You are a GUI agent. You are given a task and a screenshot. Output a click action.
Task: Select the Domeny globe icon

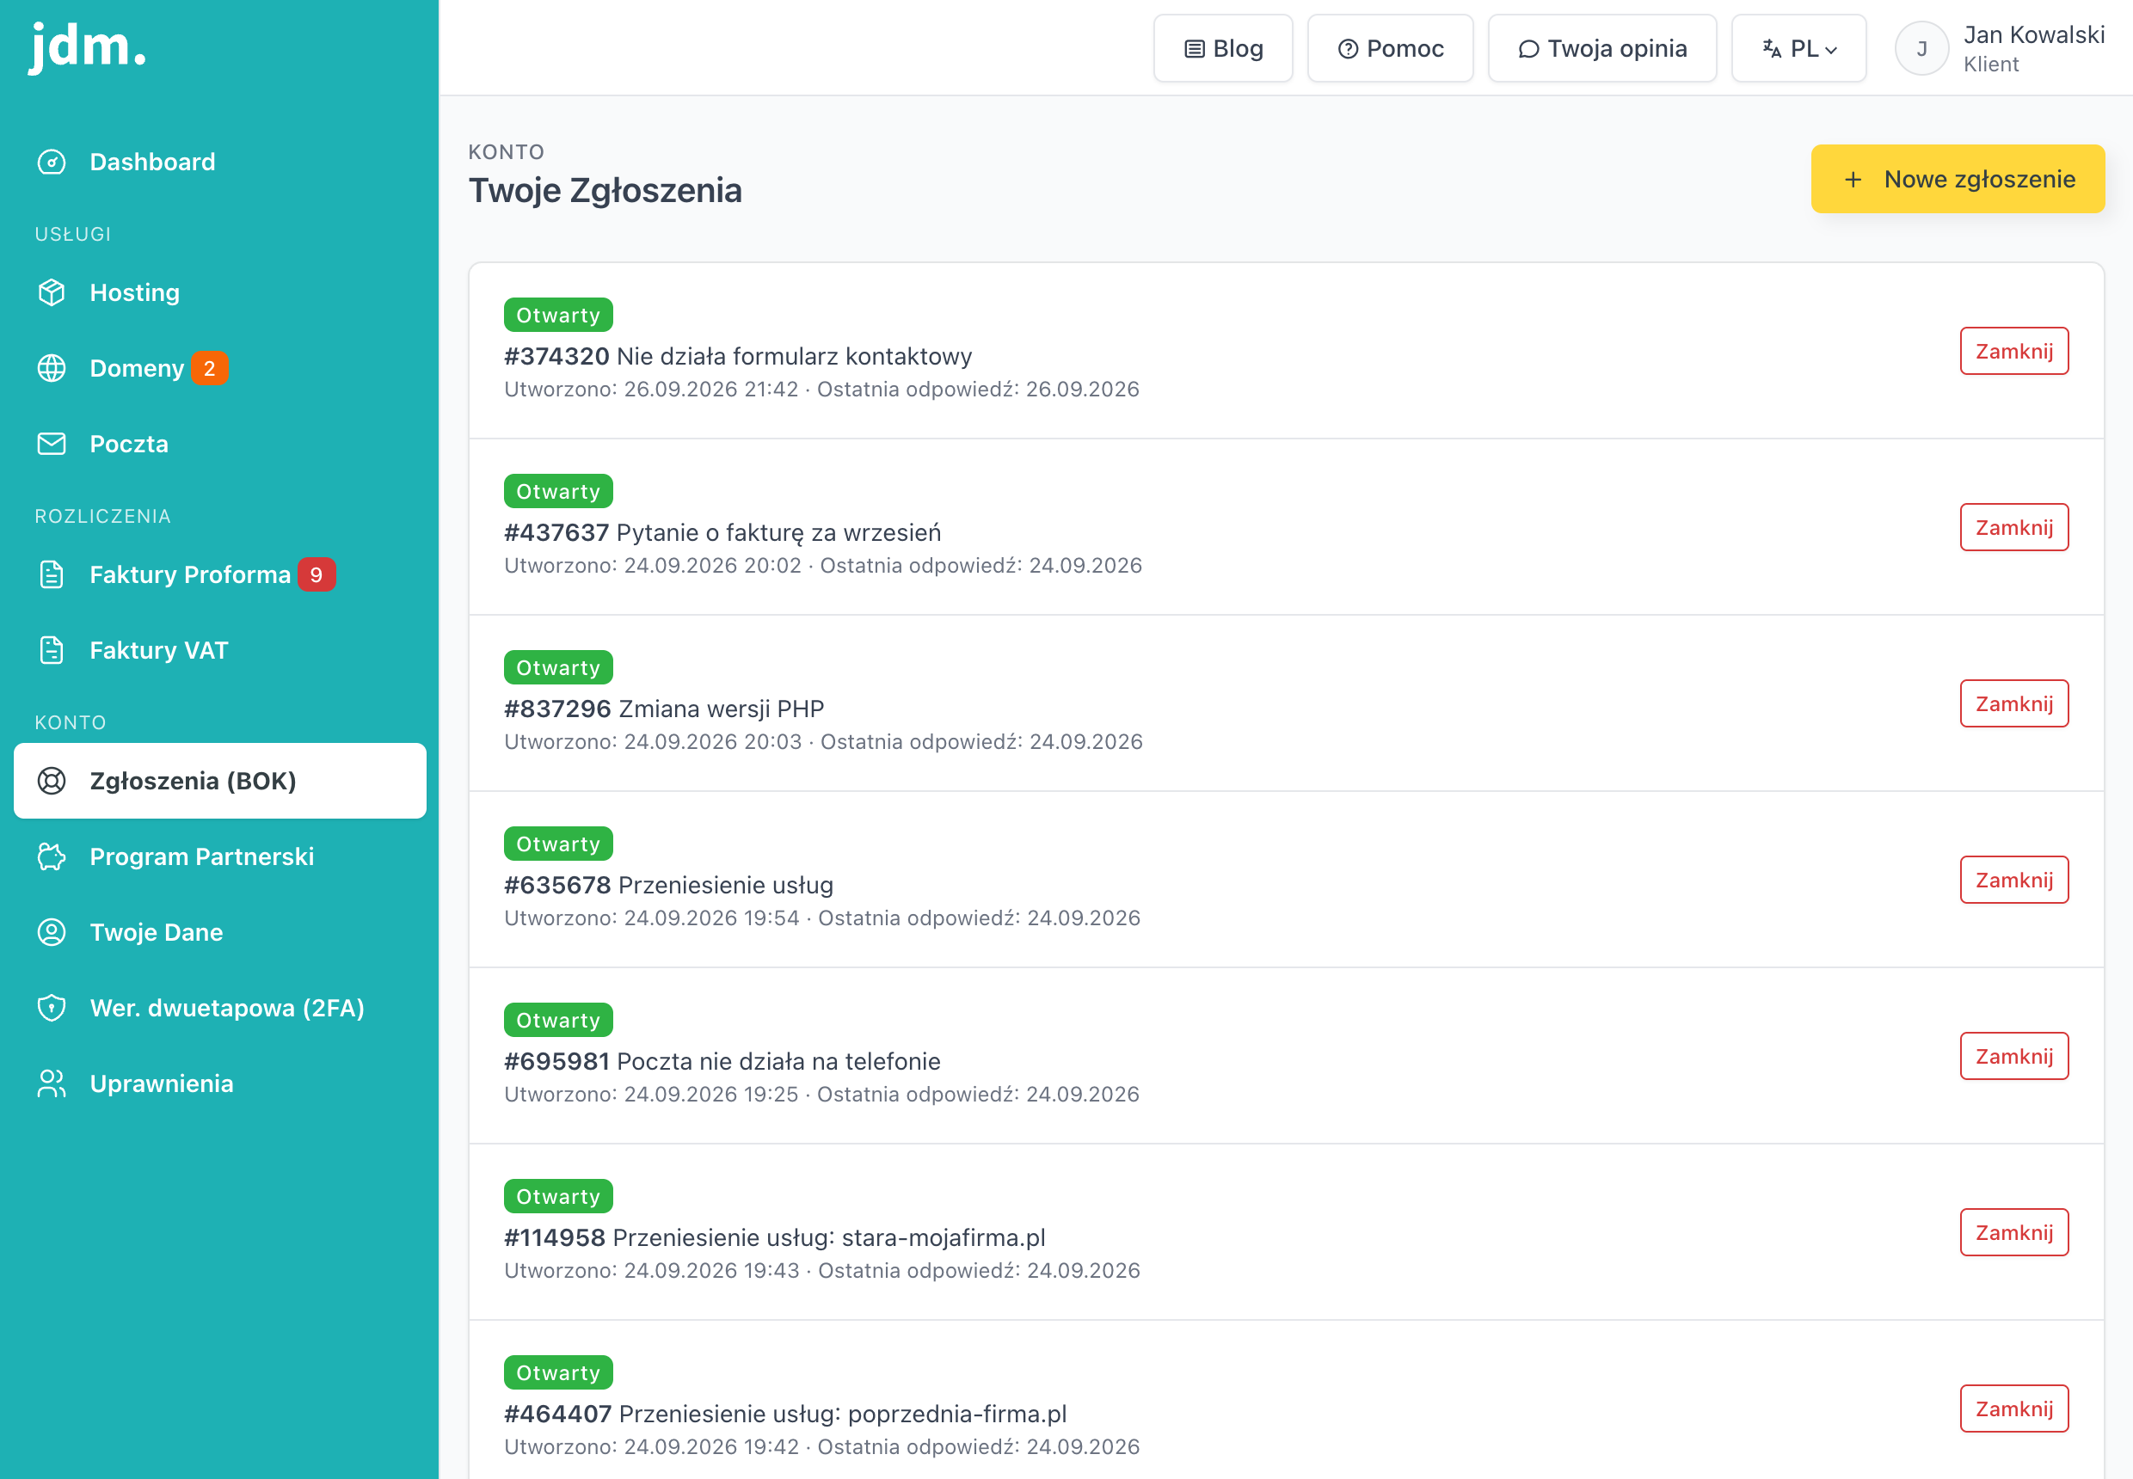click(51, 368)
